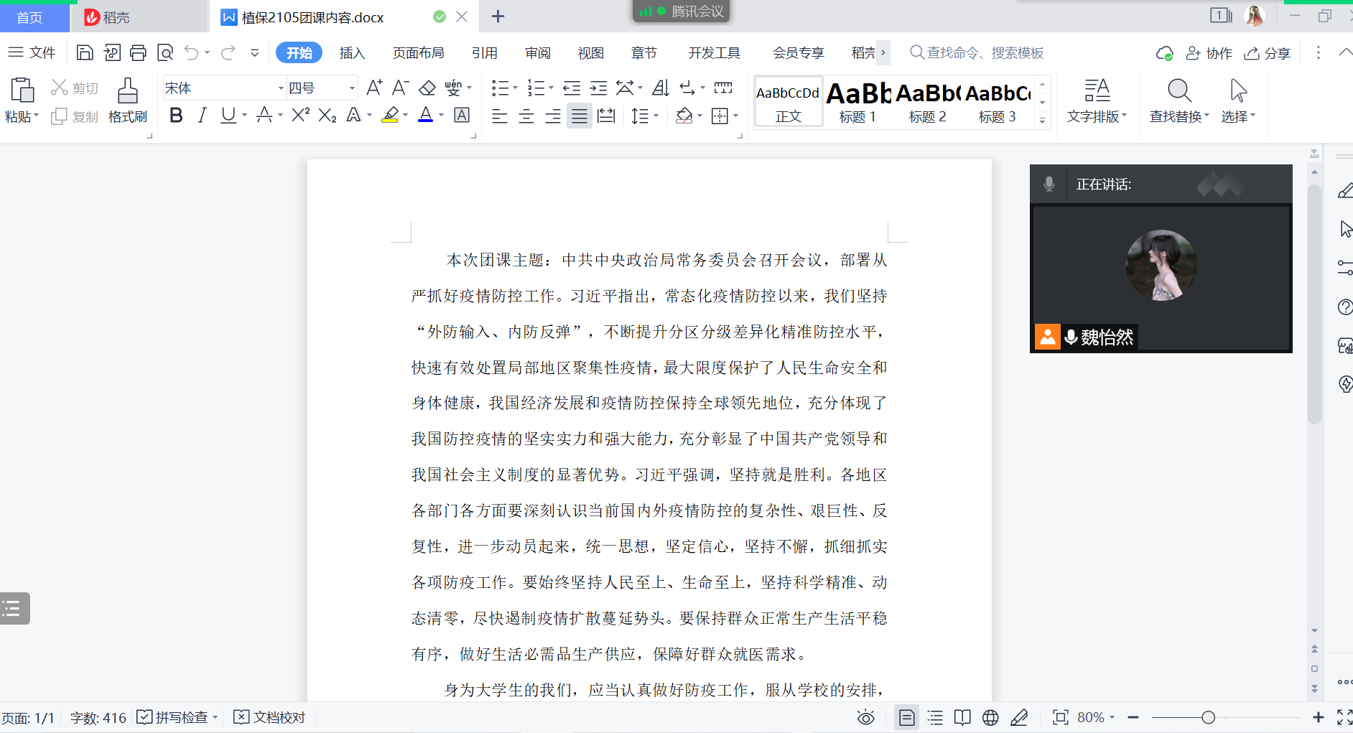Apply Heading 1 style

[858, 103]
